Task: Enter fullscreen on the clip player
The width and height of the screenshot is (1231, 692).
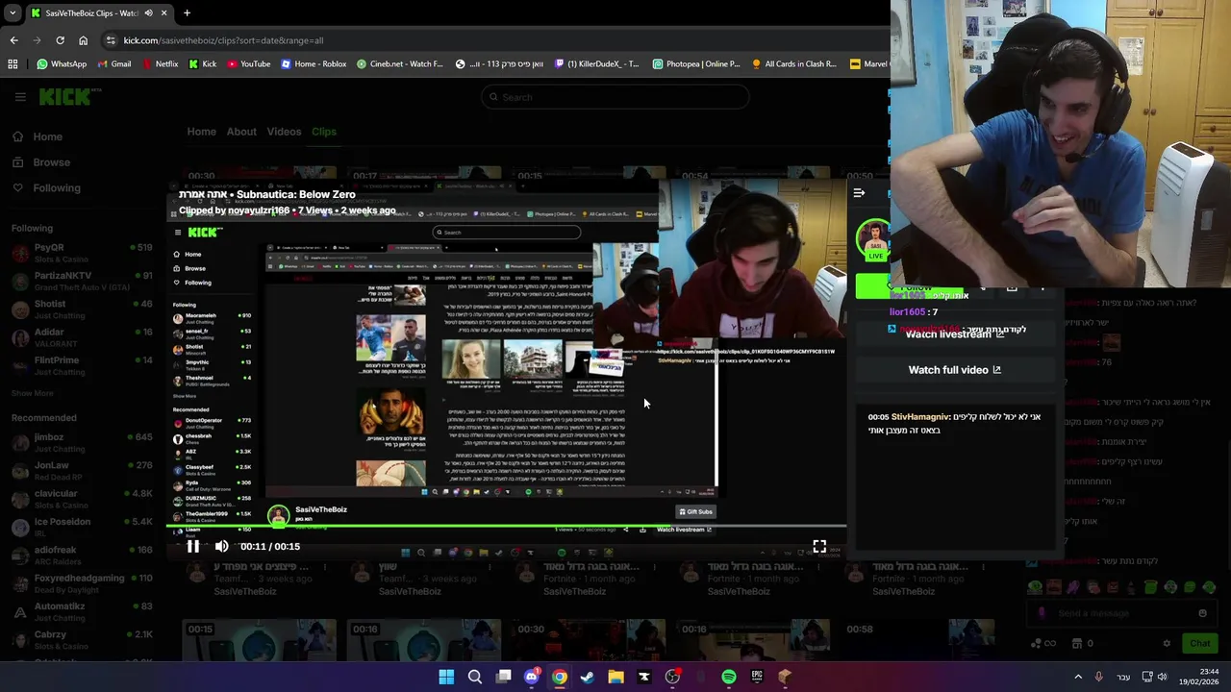Action: 819,546
